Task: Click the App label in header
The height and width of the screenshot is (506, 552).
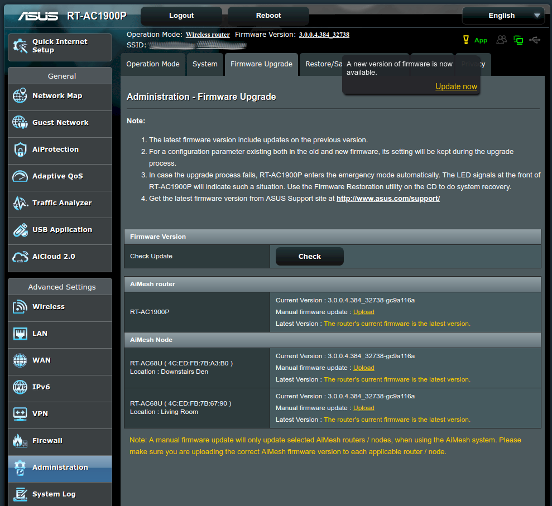Action: 481,40
